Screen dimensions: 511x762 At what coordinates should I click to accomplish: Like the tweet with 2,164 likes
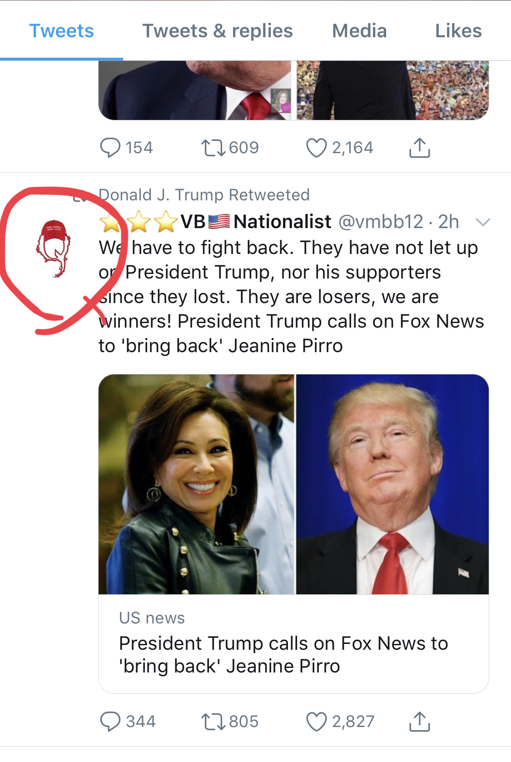[x=316, y=148]
